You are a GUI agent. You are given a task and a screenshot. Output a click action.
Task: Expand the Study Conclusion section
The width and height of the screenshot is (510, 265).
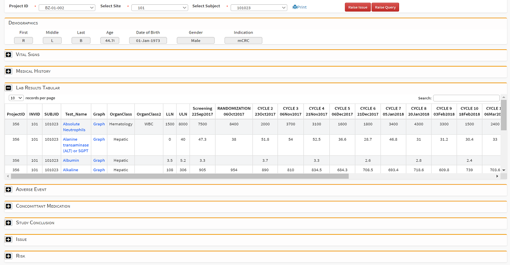[x=8, y=223]
